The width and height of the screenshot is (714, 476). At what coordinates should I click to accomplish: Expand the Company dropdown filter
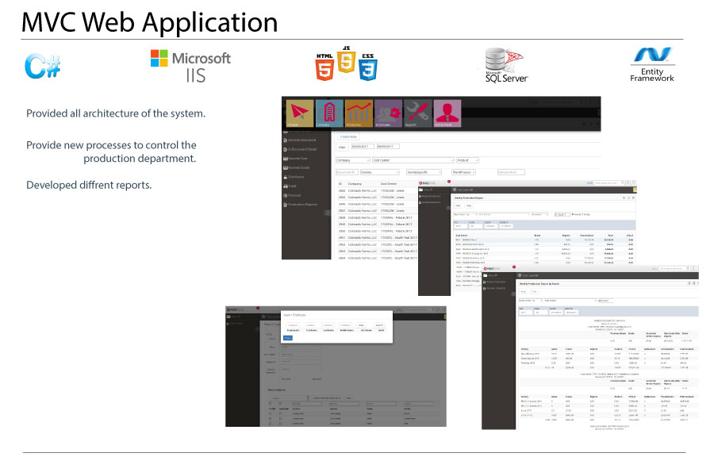pos(353,160)
